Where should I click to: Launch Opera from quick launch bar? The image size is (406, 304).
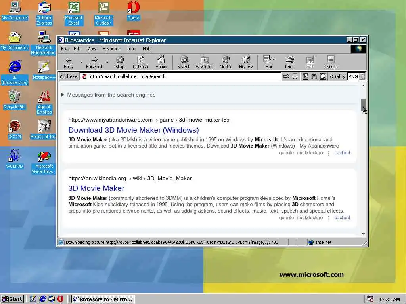[x=60, y=299]
